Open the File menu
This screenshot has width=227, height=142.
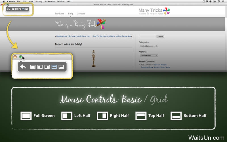tap(19, 1)
